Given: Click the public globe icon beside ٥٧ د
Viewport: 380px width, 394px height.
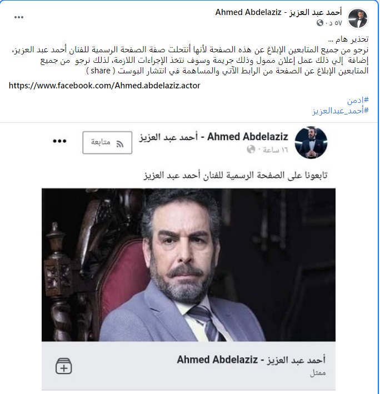Looking at the screenshot, I should (x=320, y=23).
